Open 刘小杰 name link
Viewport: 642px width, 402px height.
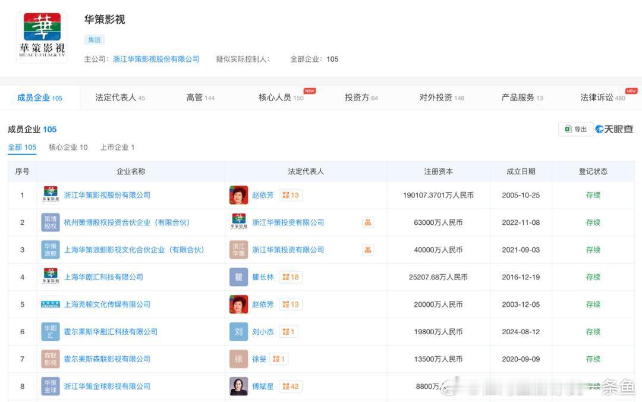pyautogui.click(x=263, y=331)
